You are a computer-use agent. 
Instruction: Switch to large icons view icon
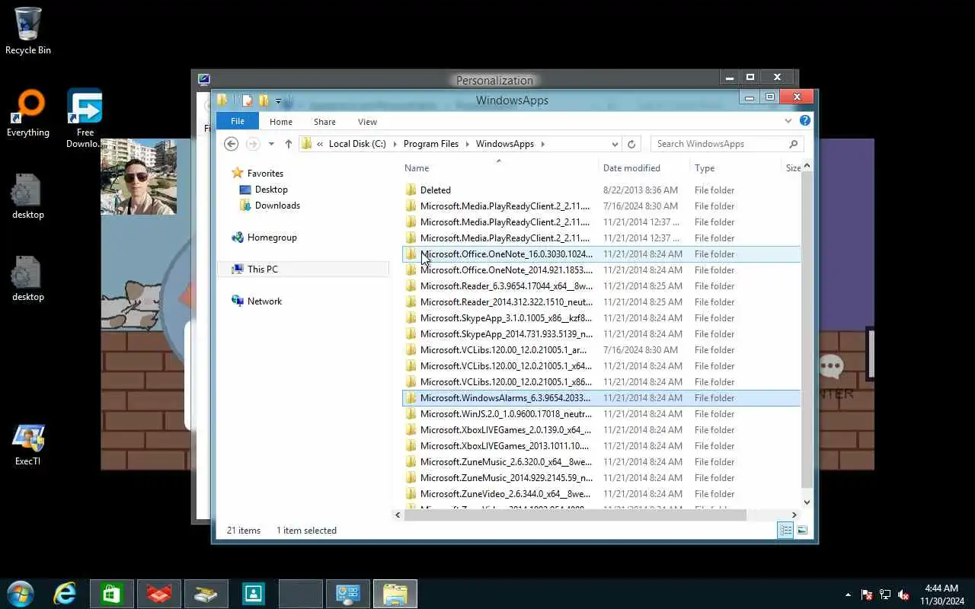(x=801, y=531)
